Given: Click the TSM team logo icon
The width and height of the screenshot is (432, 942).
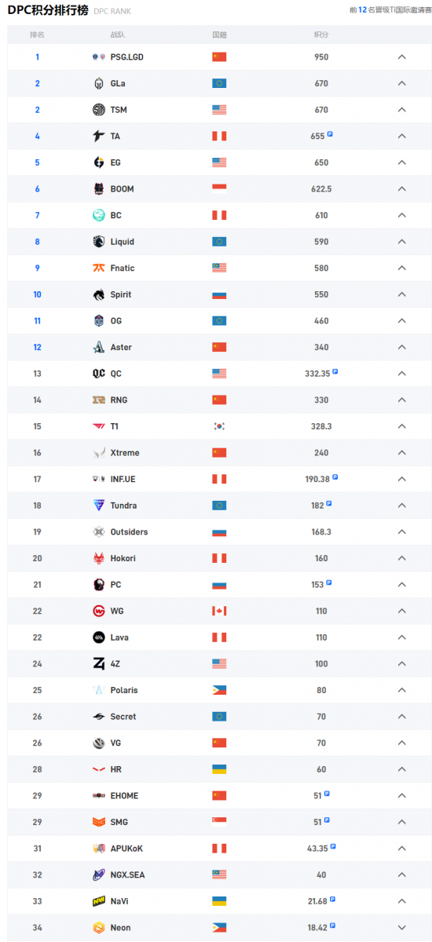Looking at the screenshot, I should [99, 110].
